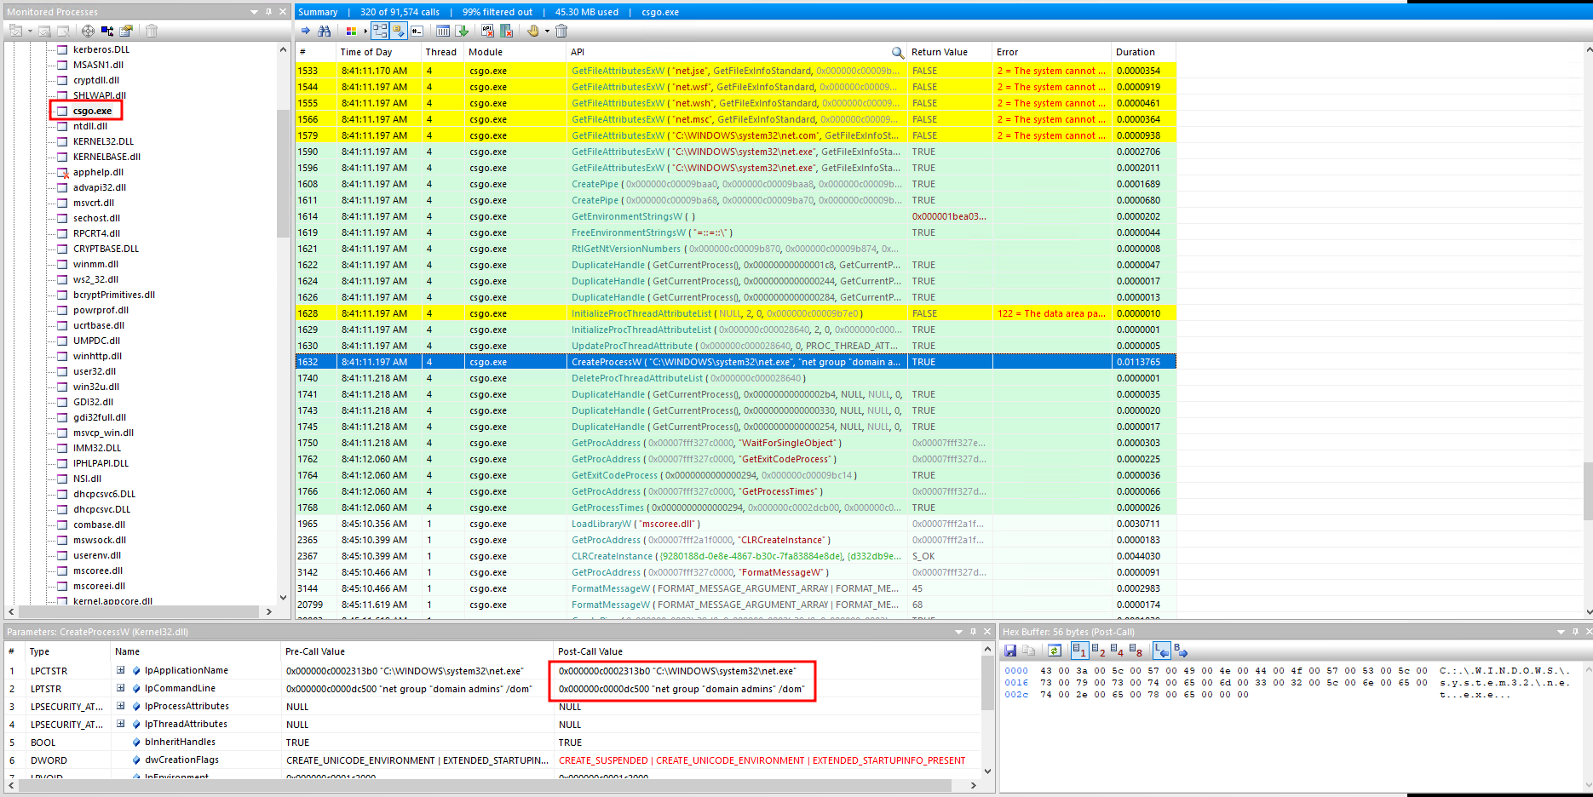Select KERNELBASE.dll in the process tree
Viewport: 1593px width, 797px height.
(106, 157)
